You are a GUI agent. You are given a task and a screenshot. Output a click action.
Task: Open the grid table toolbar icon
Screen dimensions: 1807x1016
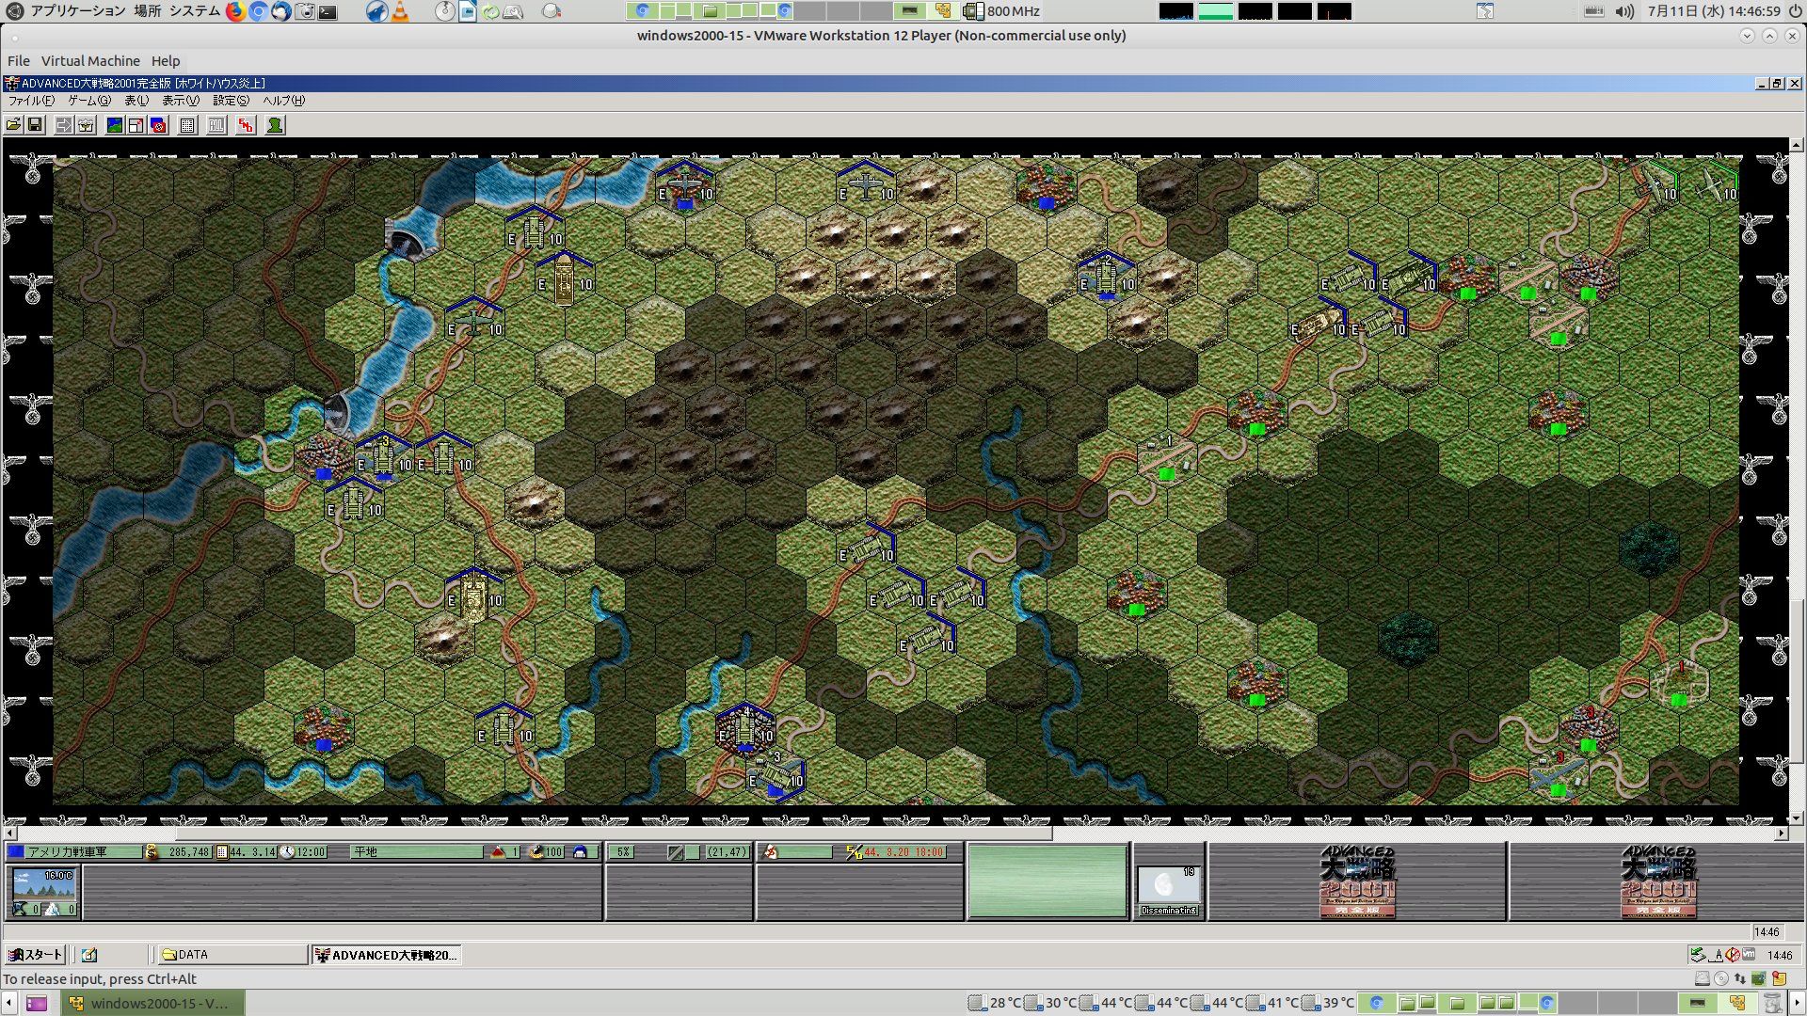[x=187, y=125]
